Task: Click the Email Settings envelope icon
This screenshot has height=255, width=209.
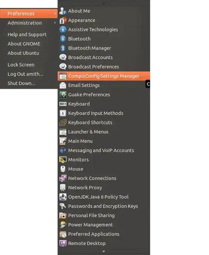Action: pyautogui.click(x=63, y=85)
